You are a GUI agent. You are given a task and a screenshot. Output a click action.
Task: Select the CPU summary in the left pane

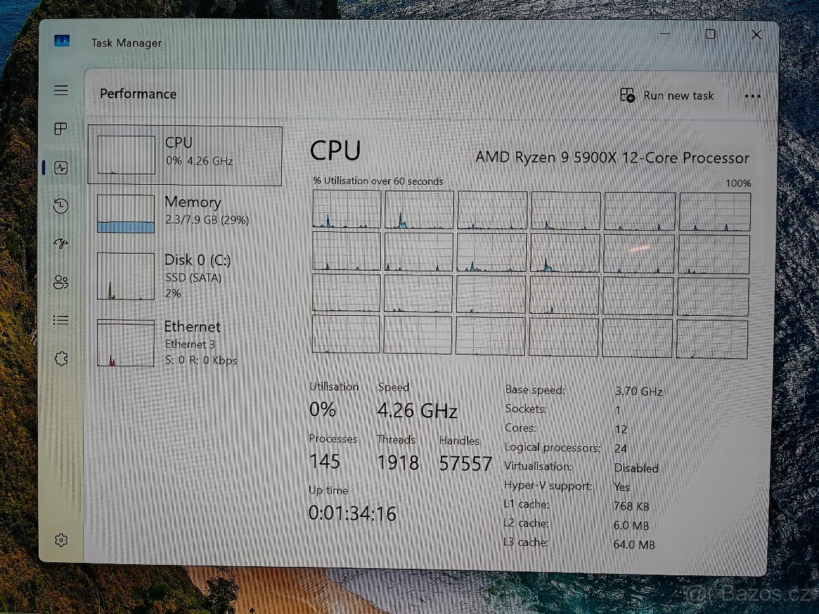(x=186, y=155)
